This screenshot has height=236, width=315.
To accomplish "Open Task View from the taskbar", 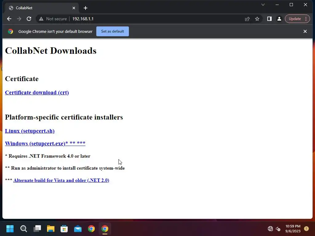I will pyautogui.click(x=37, y=229).
